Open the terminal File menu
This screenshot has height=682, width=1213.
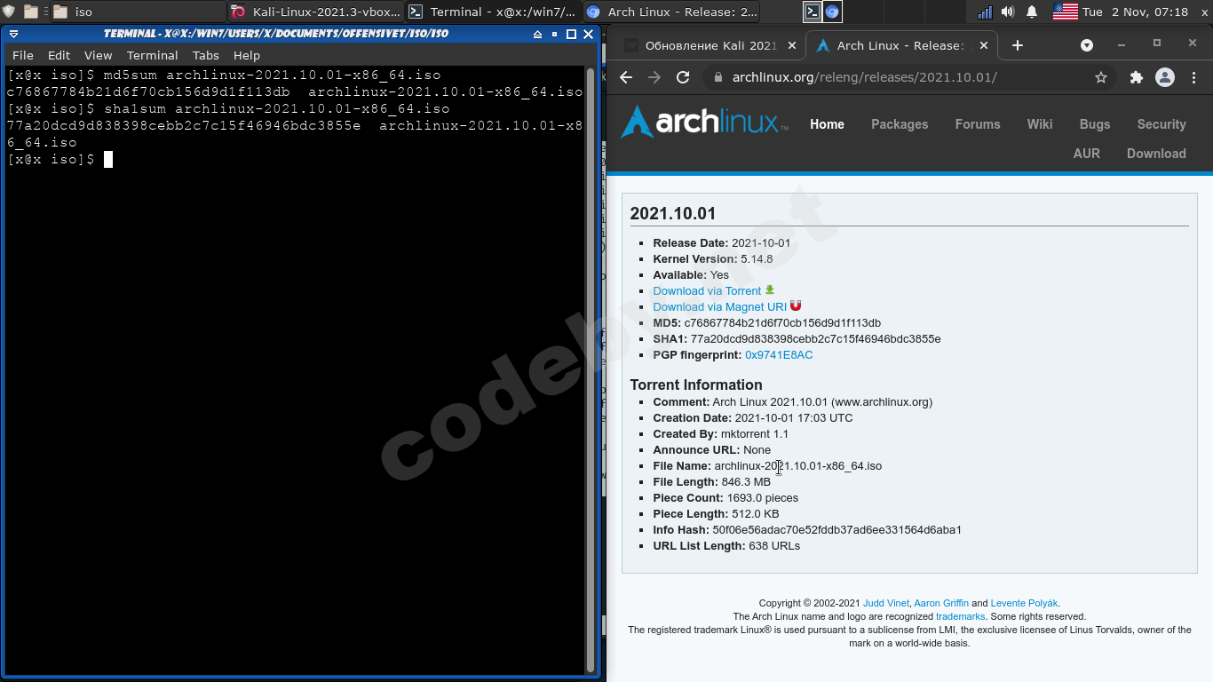click(23, 55)
